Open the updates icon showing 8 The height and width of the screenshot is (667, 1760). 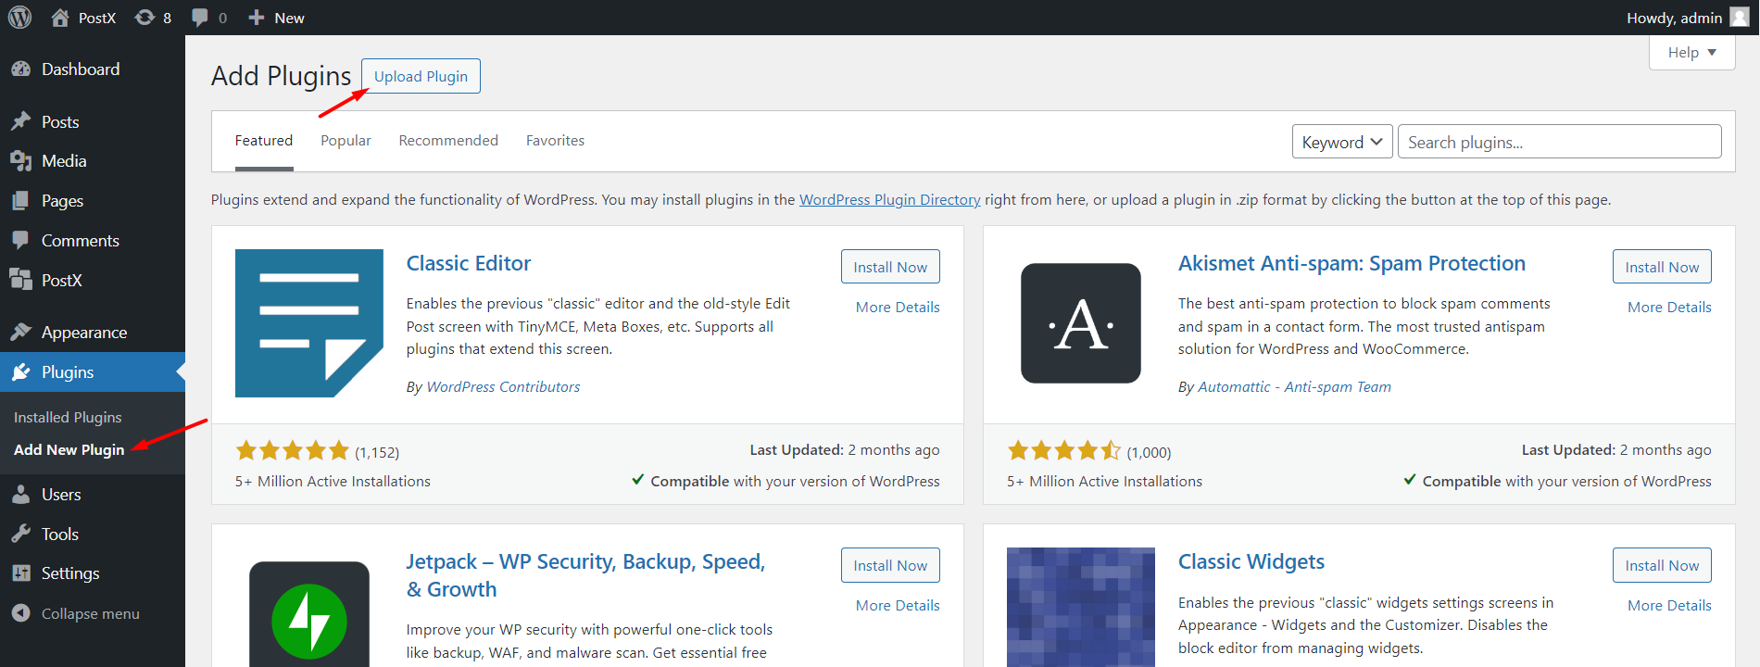(x=153, y=18)
